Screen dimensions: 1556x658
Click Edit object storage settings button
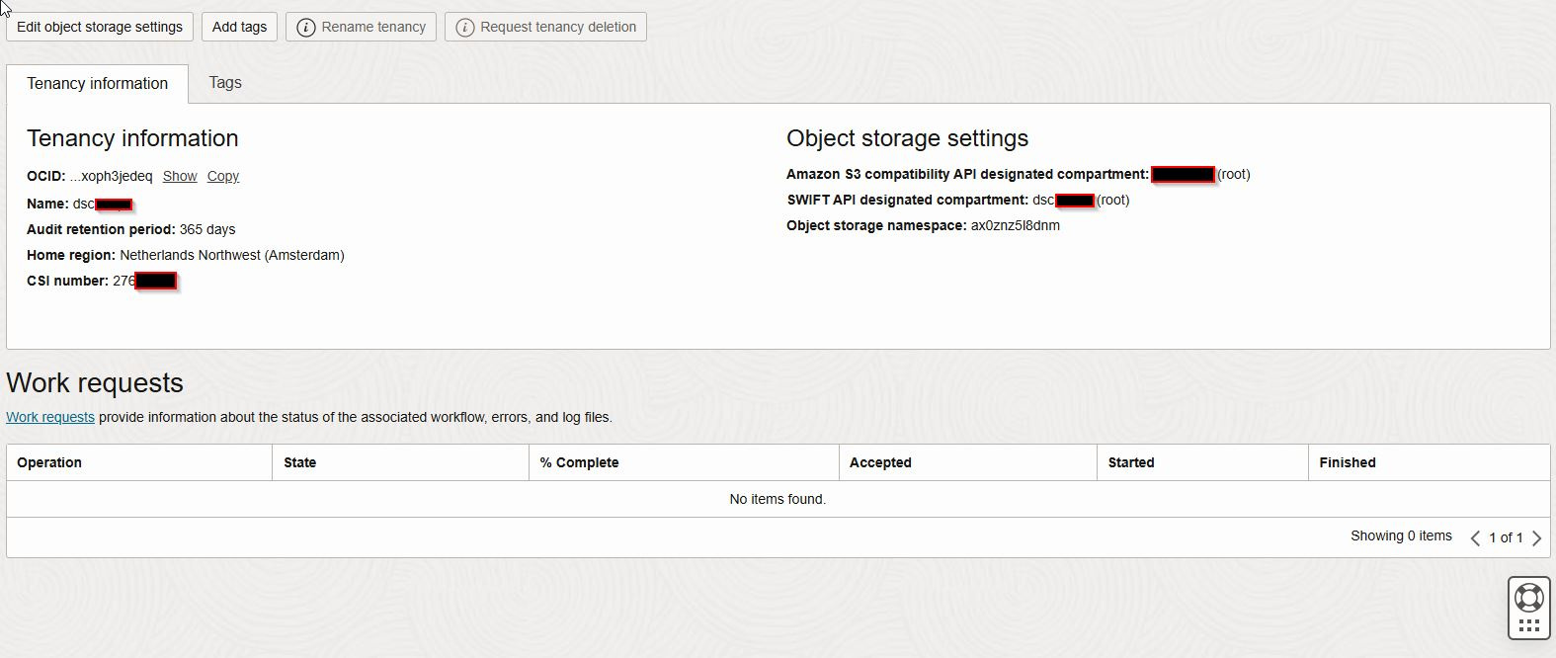pos(100,27)
